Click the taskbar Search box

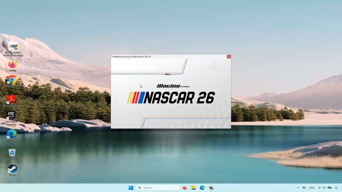click(158, 188)
